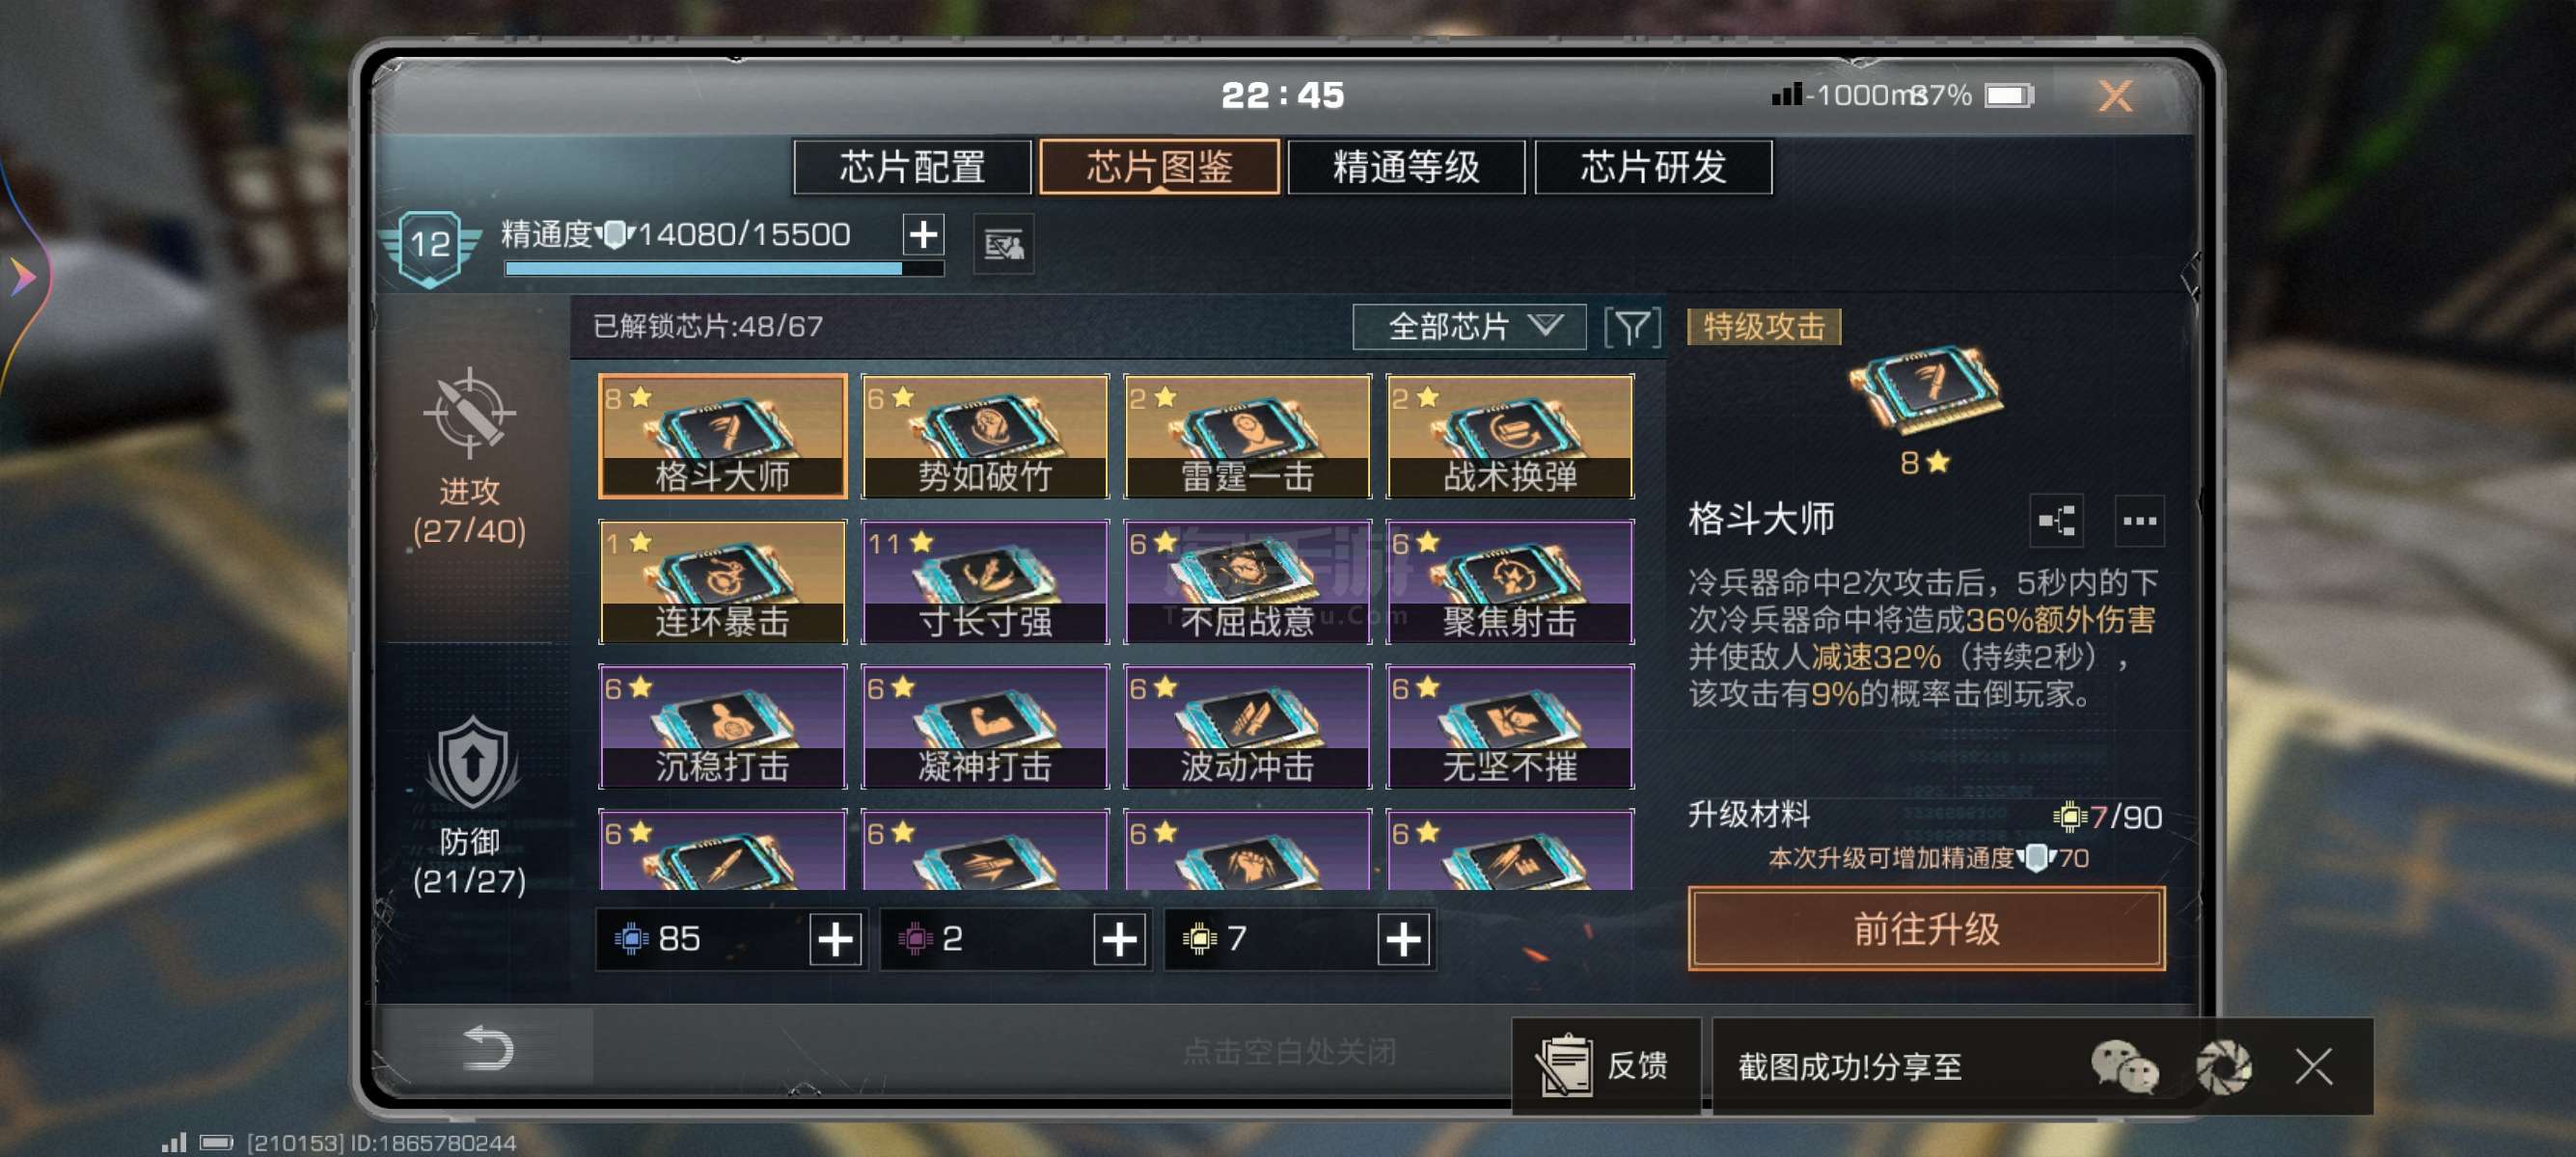The height and width of the screenshot is (1157, 2576).
Task: Switch to the 芯片配置 tab
Action: pyautogui.click(x=912, y=167)
